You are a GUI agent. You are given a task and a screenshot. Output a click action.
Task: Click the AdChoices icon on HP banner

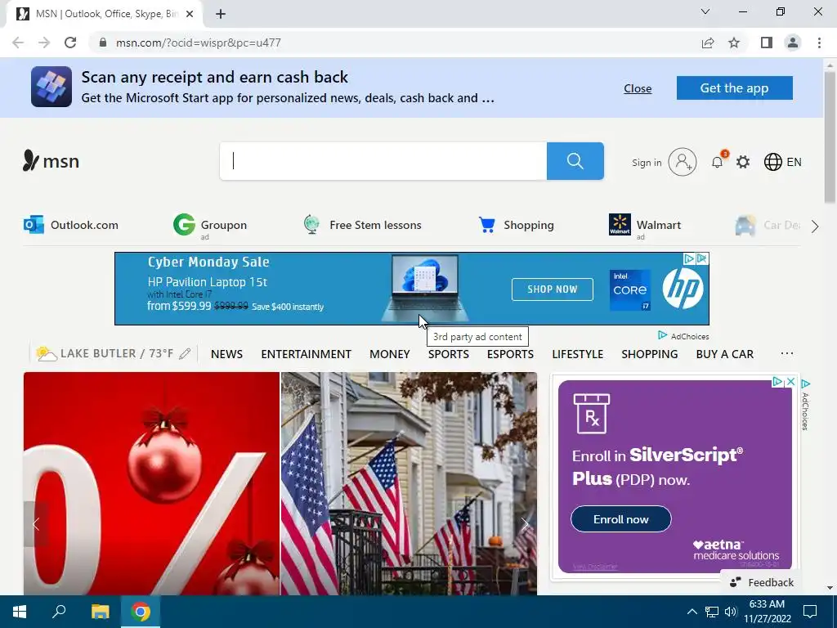689,258
